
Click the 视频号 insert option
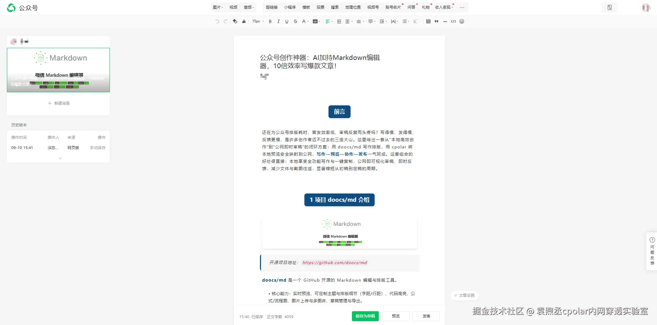[373, 7]
